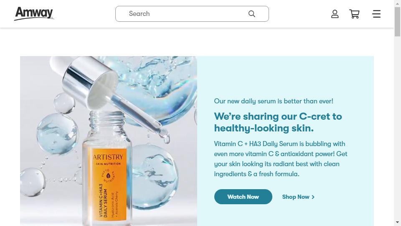Click the headline about C-cret to healthy-looking skin
The height and width of the screenshot is (226, 401).
(278, 122)
